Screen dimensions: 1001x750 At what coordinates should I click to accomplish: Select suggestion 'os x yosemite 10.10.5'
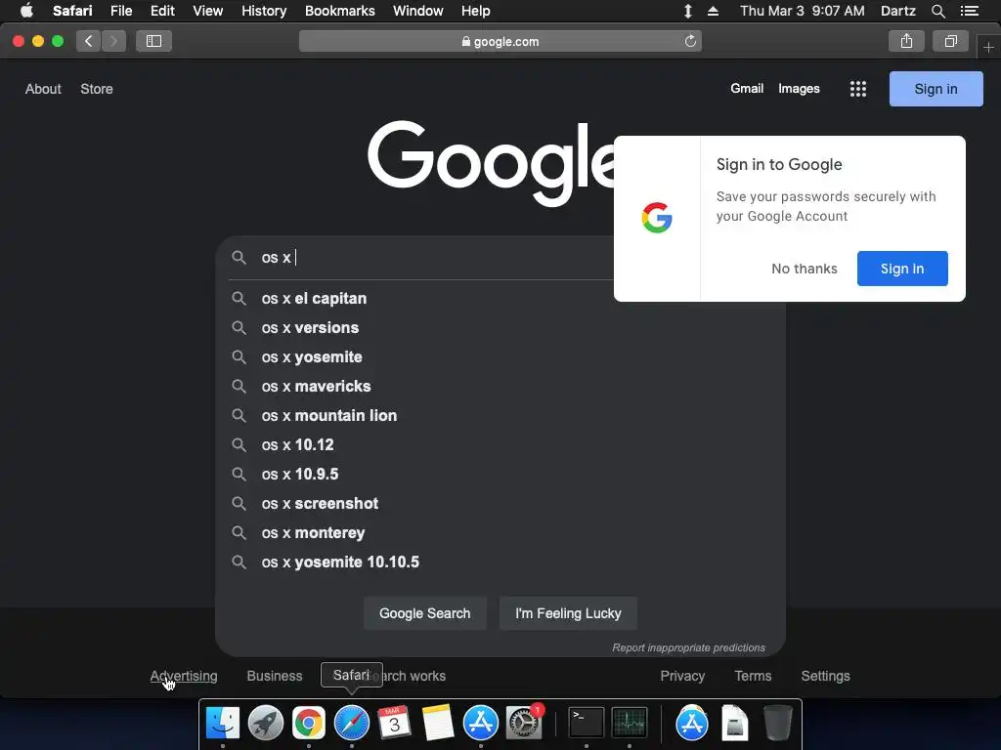pyautogui.click(x=500, y=562)
